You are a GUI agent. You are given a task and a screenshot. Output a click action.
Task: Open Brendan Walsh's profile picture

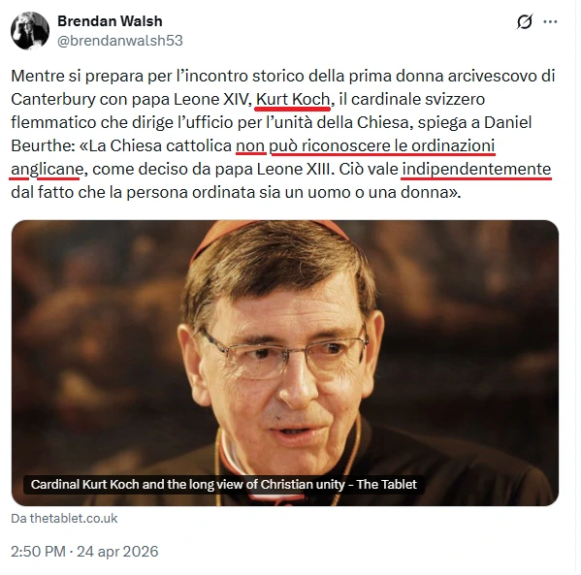(30, 31)
